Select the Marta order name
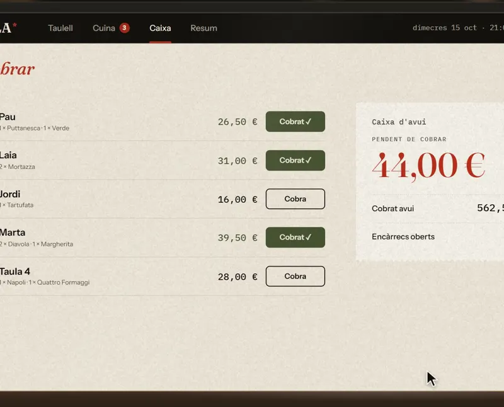The image size is (504, 407). coord(13,232)
